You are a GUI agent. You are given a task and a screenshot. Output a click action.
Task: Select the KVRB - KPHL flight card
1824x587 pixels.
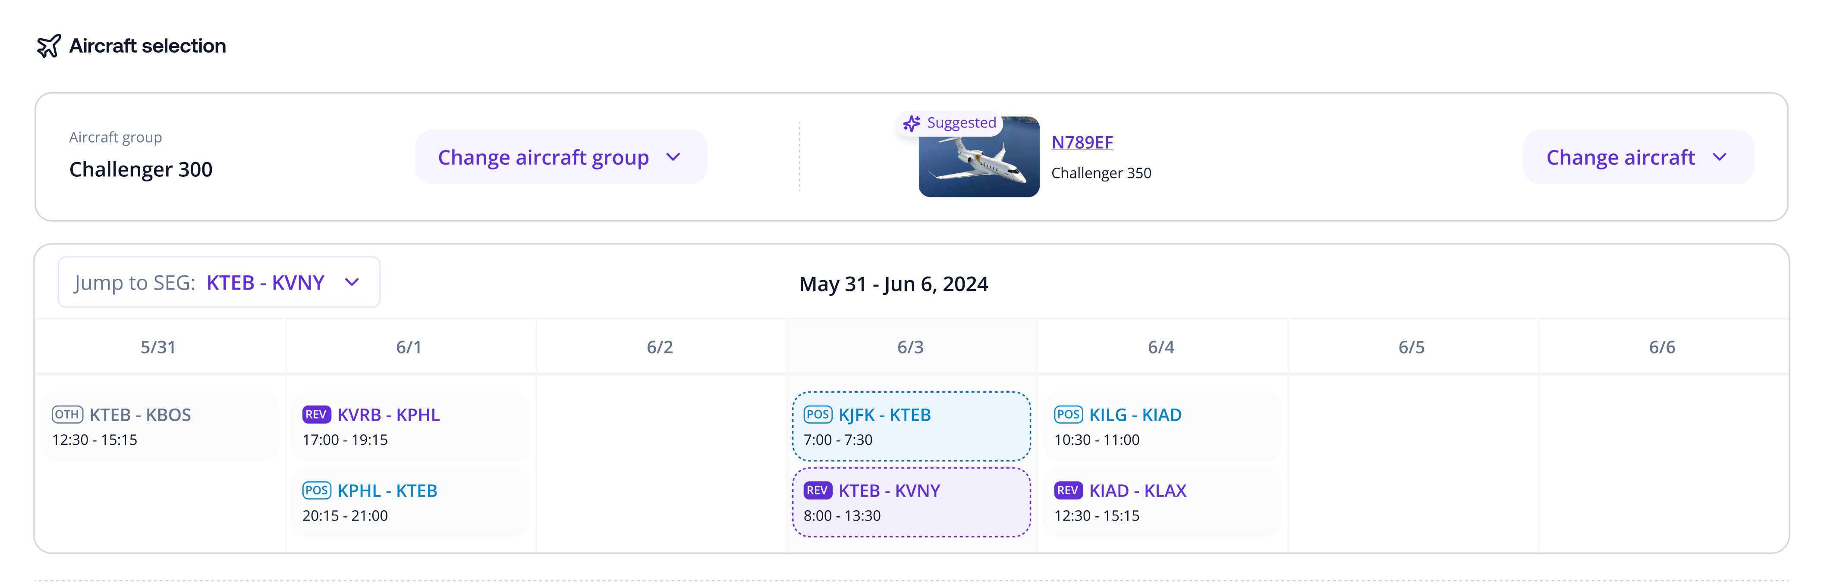coord(411,427)
